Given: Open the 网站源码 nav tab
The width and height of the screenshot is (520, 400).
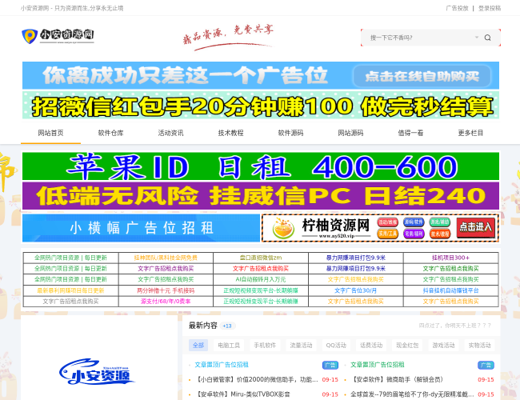Looking at the screenshot, I should pyautogui.click(x=350, y=133).
